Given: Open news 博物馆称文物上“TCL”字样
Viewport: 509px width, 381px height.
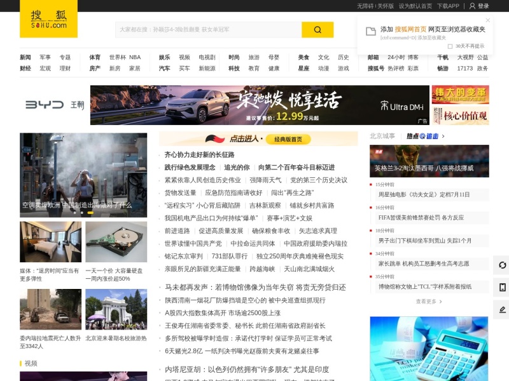Looking at the screenshot, I should point(425,286).
